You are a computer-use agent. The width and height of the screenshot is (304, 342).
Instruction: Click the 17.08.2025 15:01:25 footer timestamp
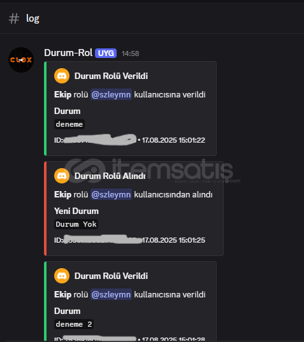point(173,240)
